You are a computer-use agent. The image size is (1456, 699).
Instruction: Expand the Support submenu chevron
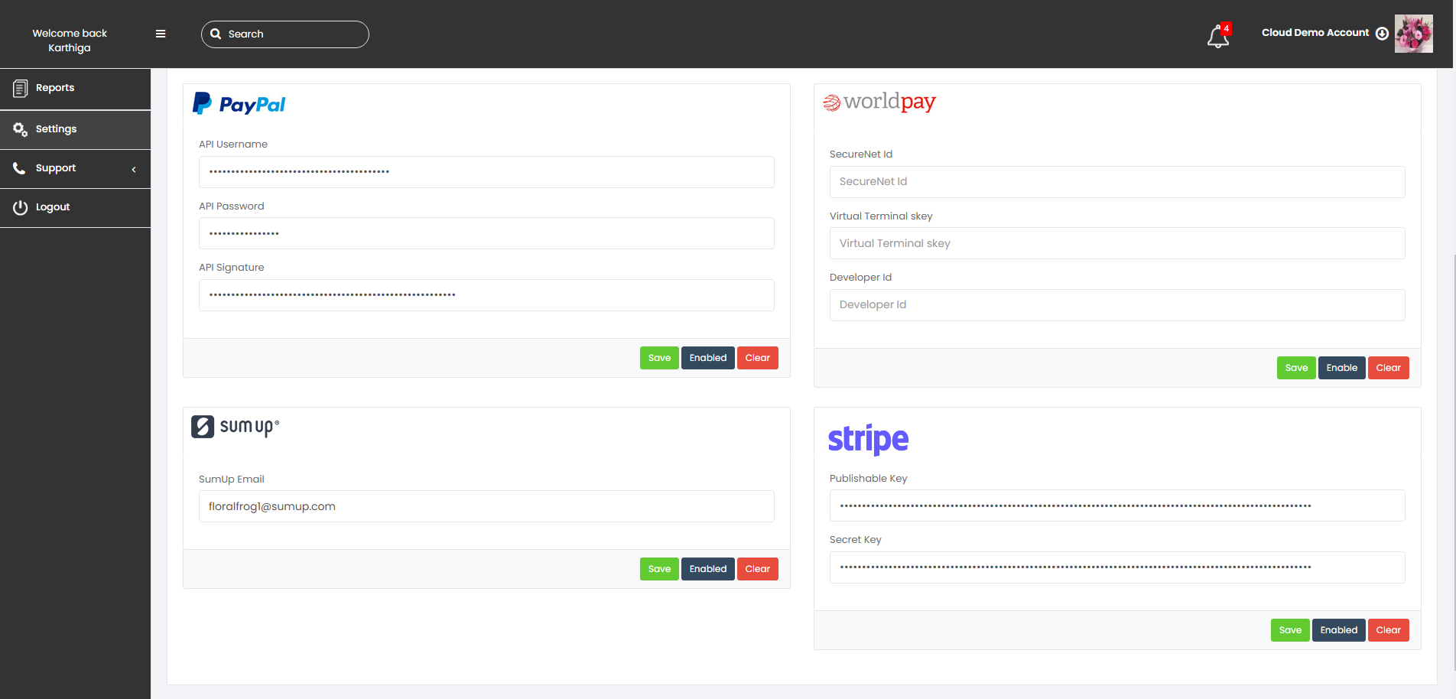click(x=134, y=169)
